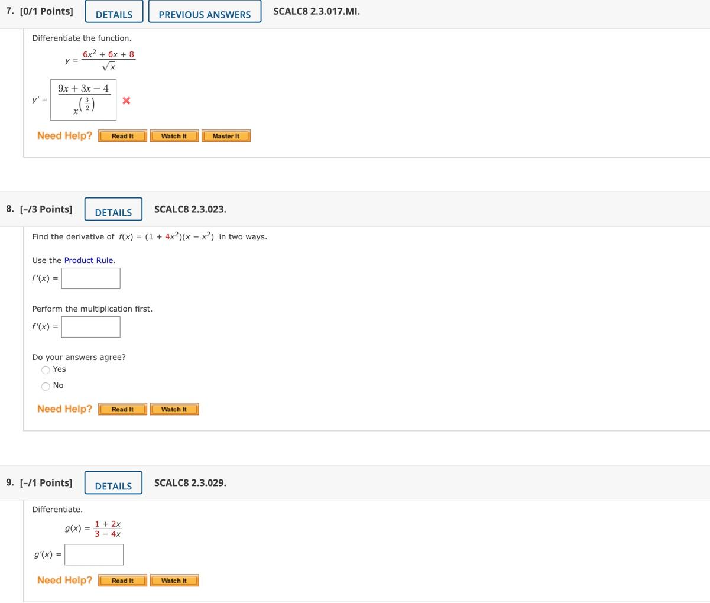This screenshot has width=710, height=603.
Task: Click the Read It button for question 8
Action: click(122, 409)
